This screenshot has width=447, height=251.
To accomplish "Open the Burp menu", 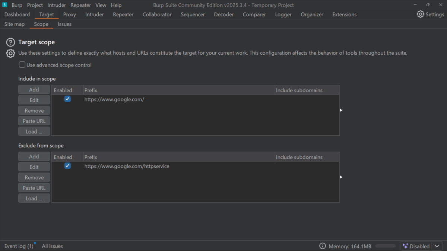I will pos(17,5).
